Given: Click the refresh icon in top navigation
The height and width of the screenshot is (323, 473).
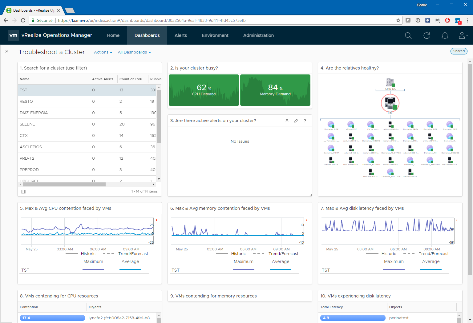Looking at the screenshot, I should 427,36.
